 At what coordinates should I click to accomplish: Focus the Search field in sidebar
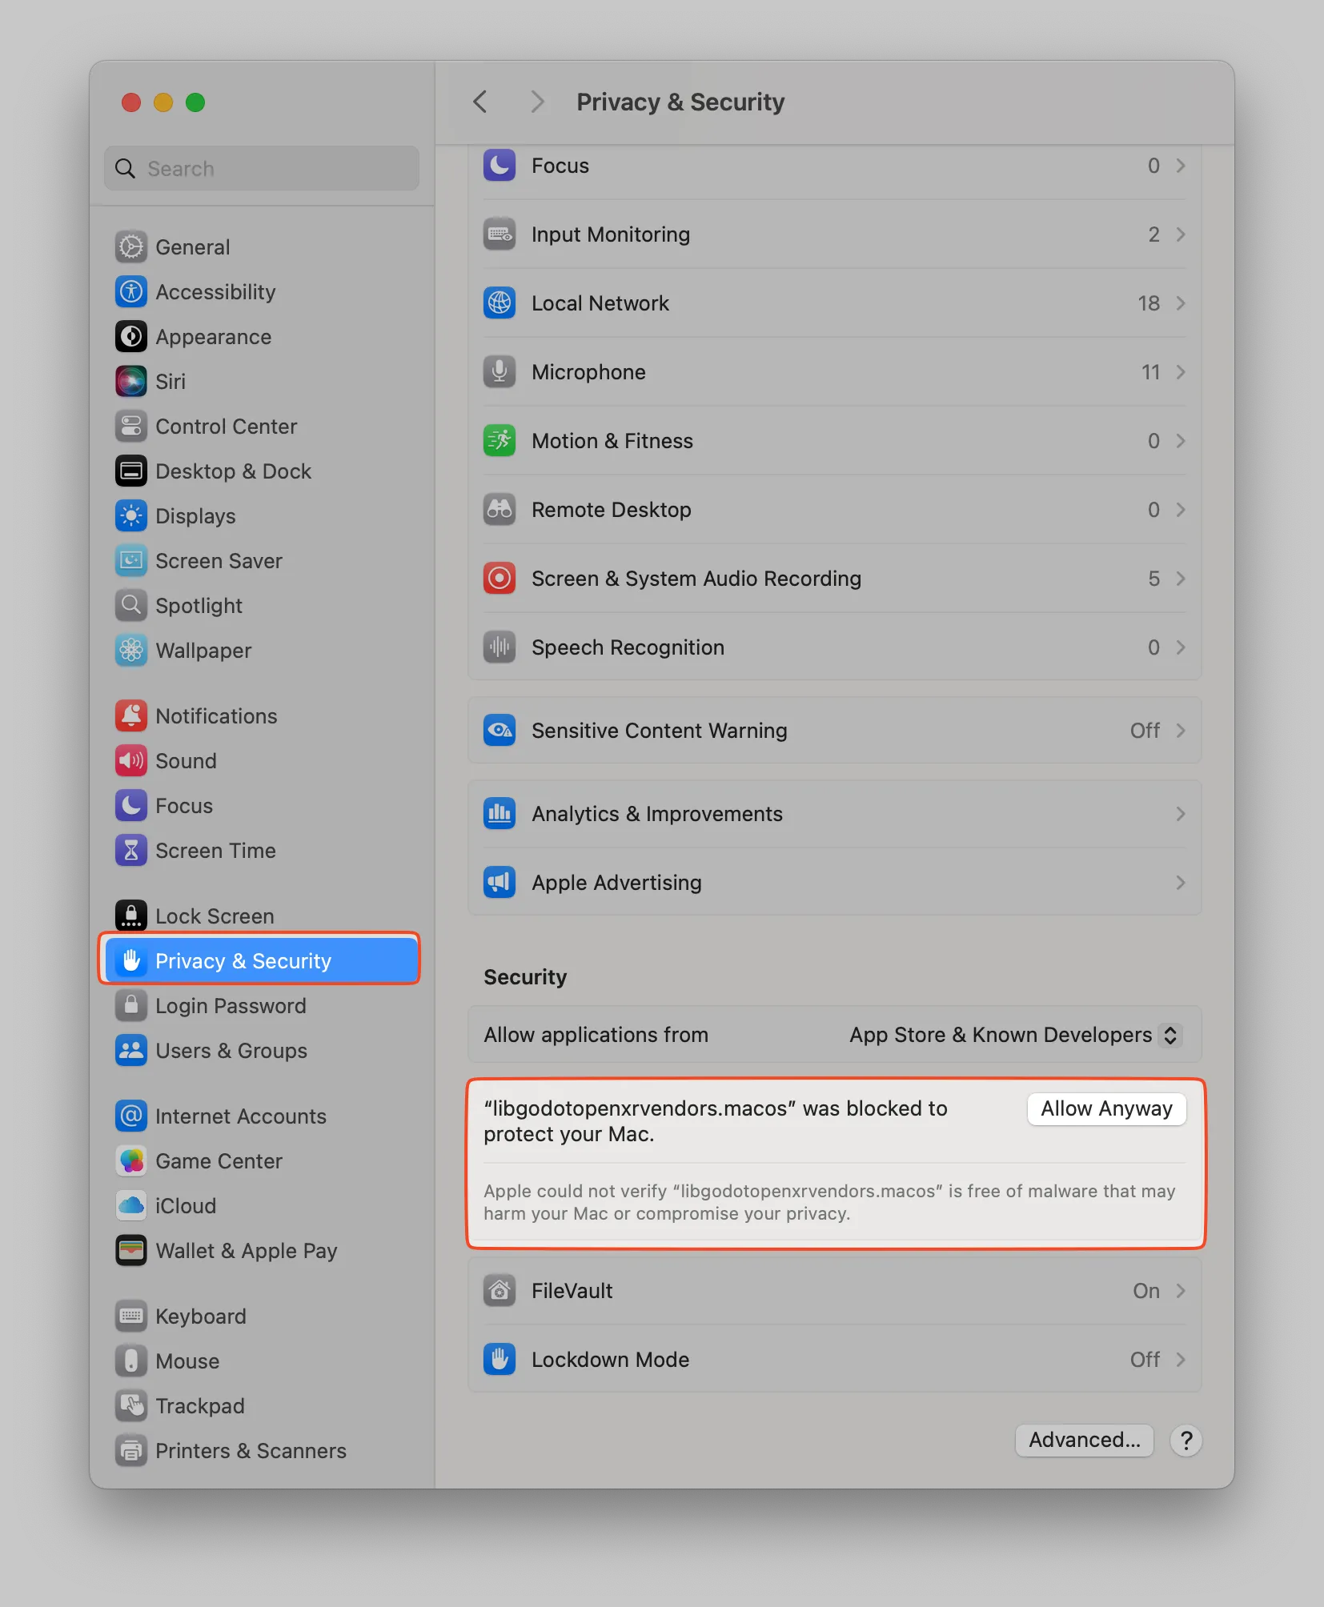pos(262,169)
